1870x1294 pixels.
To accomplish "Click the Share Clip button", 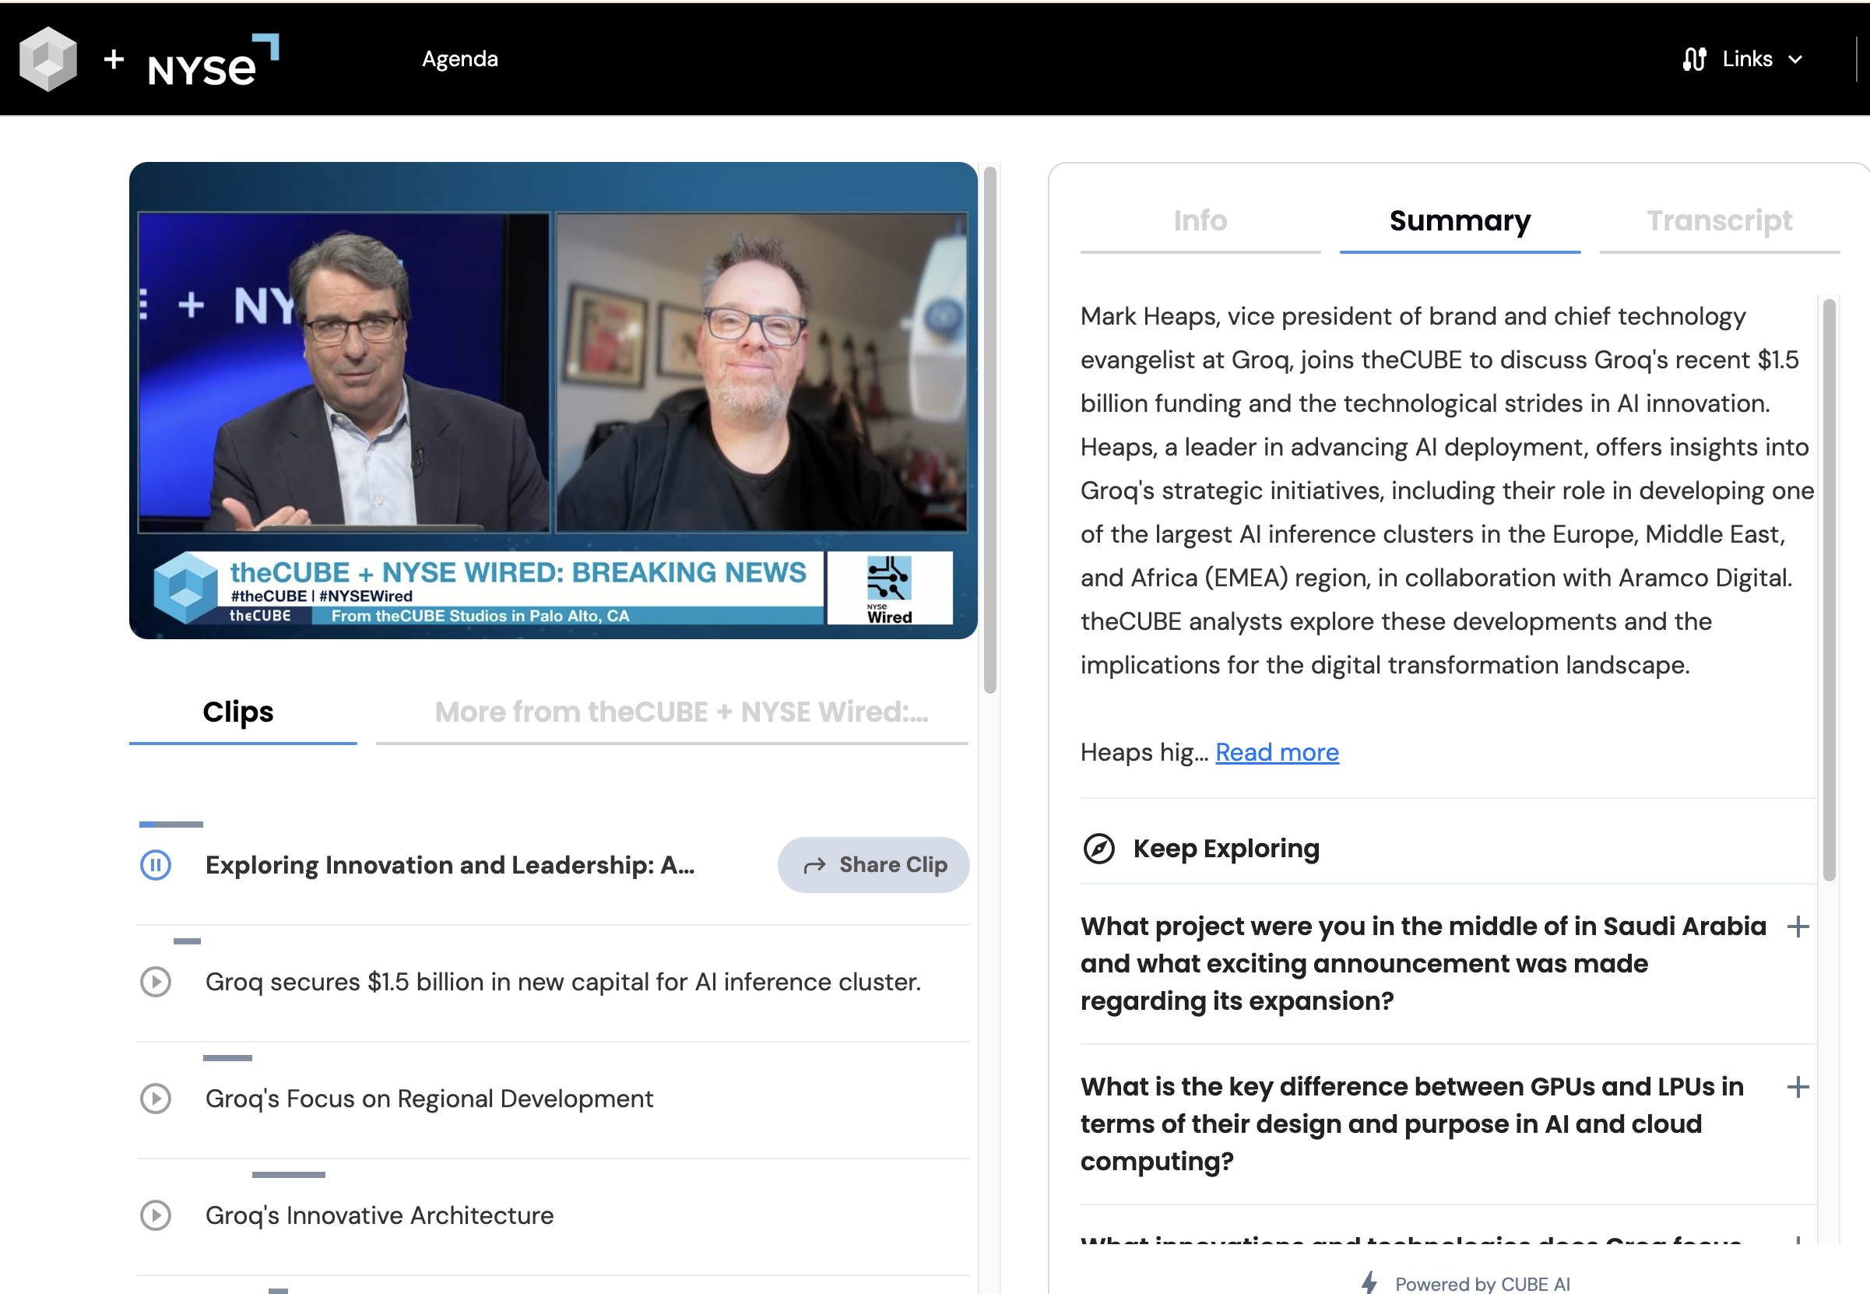I will [873, 865].
